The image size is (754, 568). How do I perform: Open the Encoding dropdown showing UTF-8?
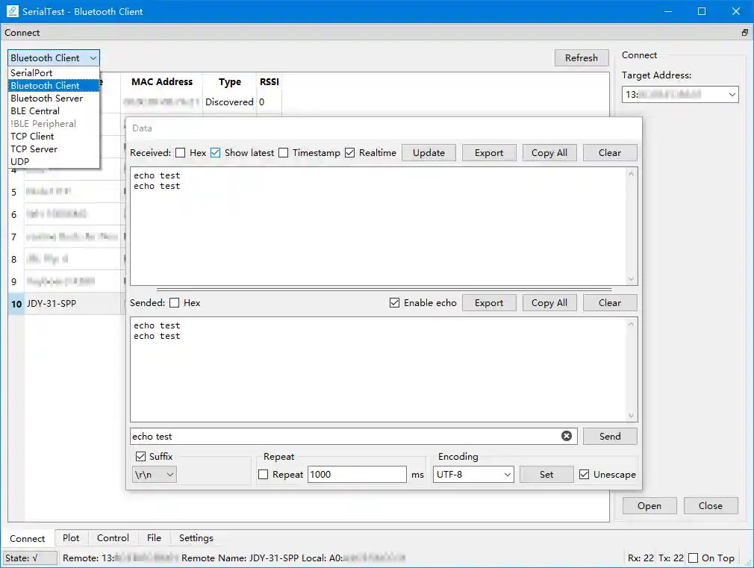click(473, 473)
